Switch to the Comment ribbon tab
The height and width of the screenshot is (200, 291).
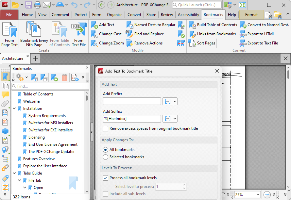pyautogui.click(x=60, y=15)
